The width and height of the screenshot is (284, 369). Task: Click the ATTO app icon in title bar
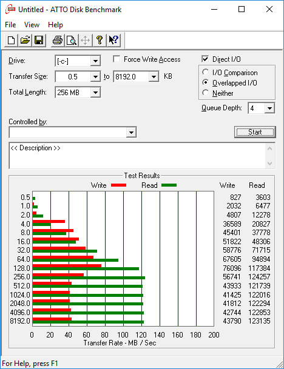click(x=10, y=10)
